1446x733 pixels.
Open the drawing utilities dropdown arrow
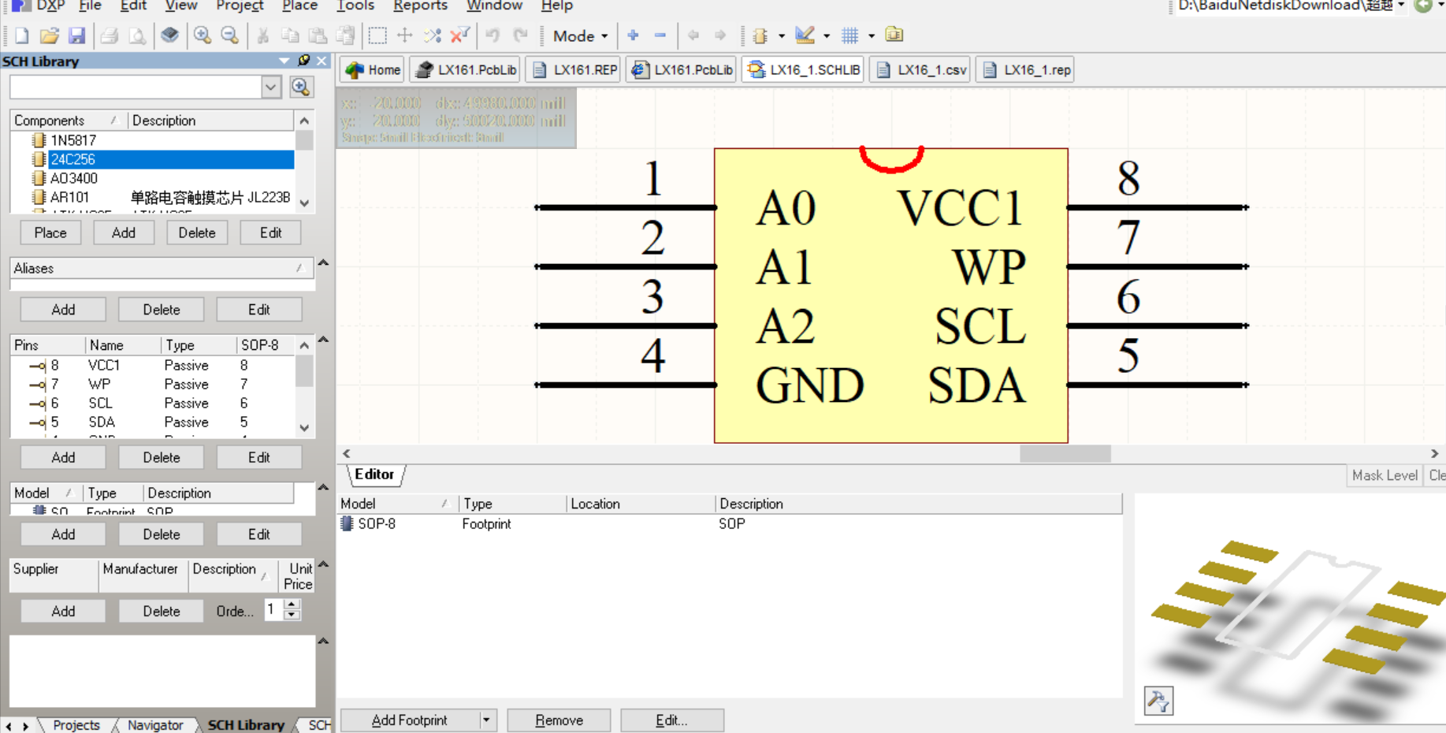(826, 36)
